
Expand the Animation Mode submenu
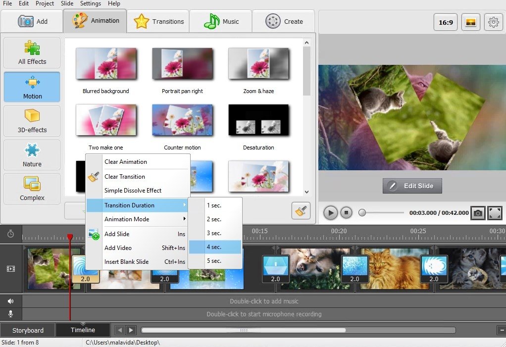click(138, 219)
